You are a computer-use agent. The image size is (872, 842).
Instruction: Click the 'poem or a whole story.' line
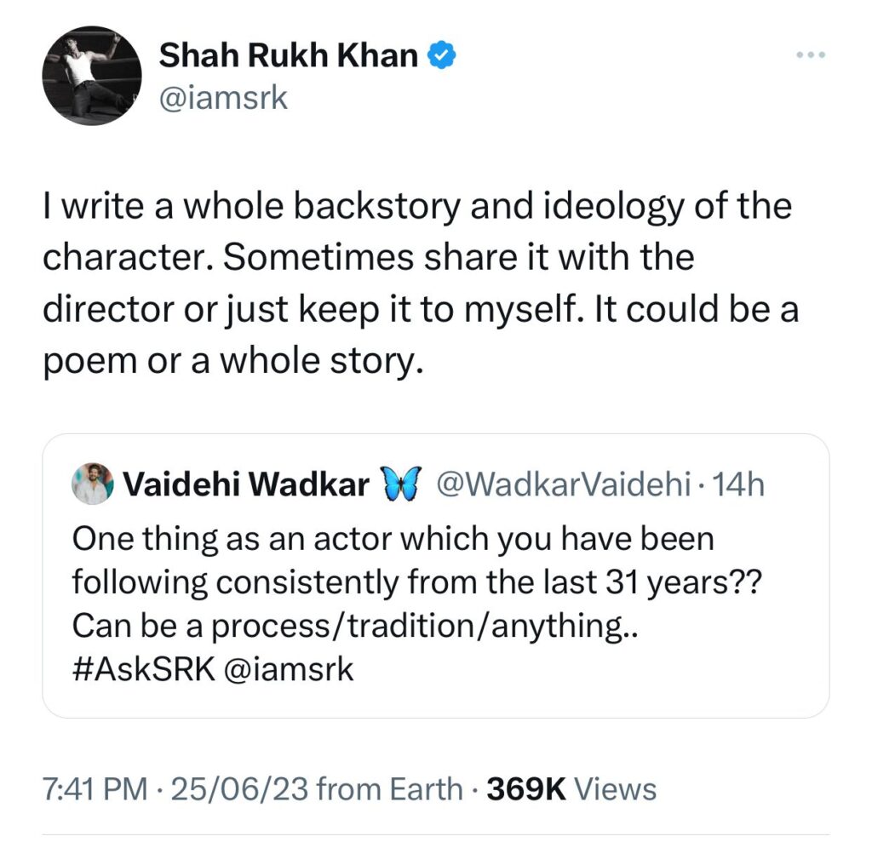(232, 362)
